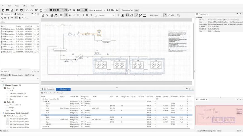Click the zoom in magnifier icon

click(78, 15)
